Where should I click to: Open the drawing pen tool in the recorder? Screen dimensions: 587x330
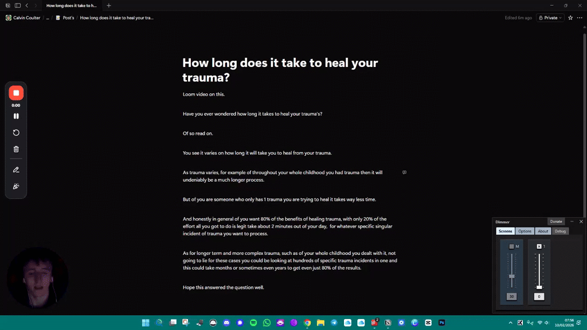(16, 170)
